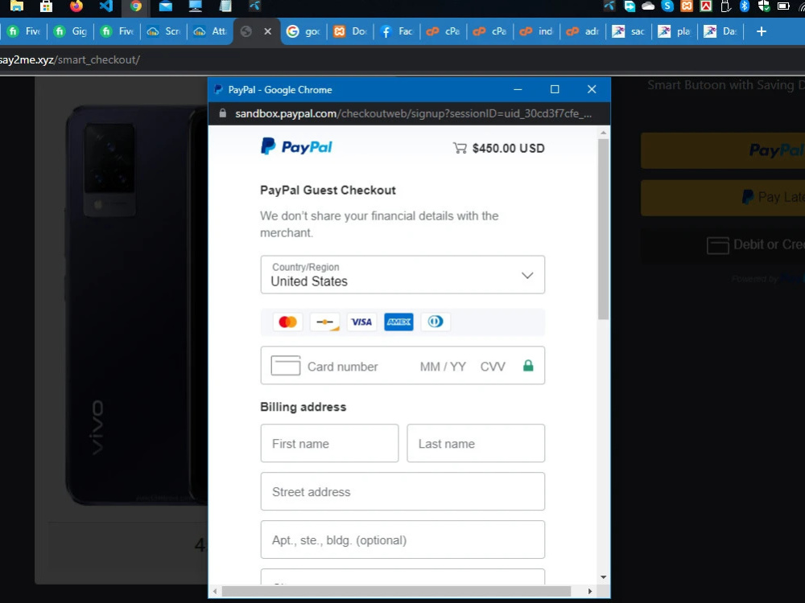This screenshot has width=805, height=603.
Task: Open a new browser tab
Action: [x=762, y=31]
